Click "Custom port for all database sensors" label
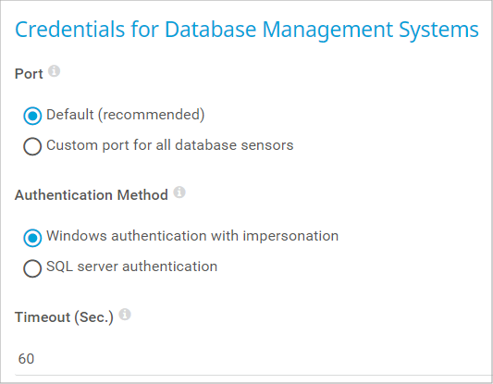This screenshot has width=493, height=384. (170, 145)
